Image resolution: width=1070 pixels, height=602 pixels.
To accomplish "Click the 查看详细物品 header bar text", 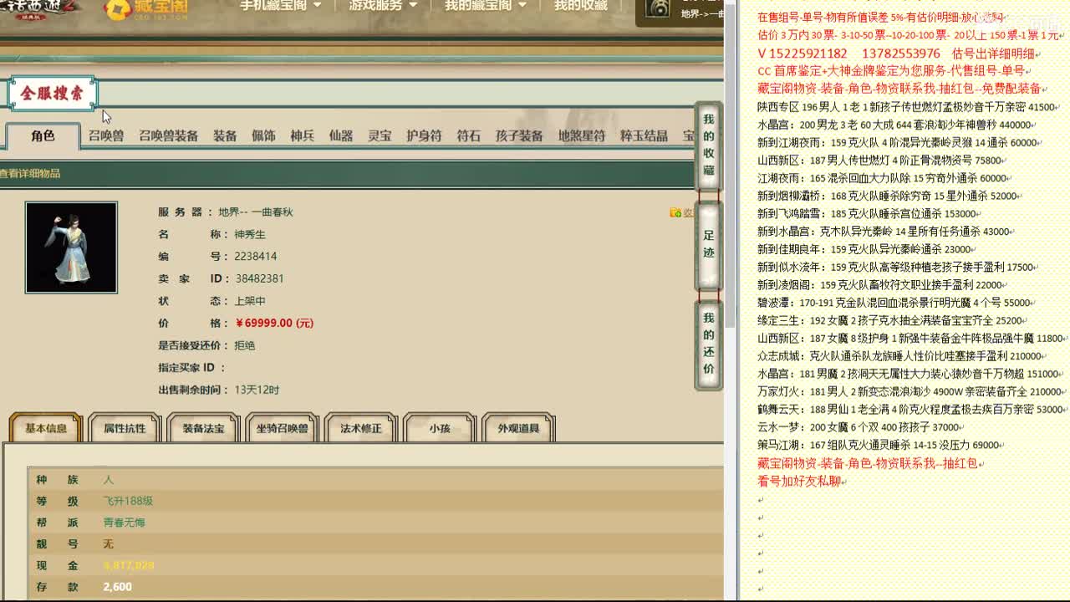I will [x=30, y=174].
